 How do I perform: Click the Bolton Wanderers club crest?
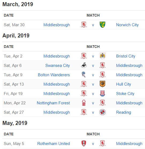(84, 75)
